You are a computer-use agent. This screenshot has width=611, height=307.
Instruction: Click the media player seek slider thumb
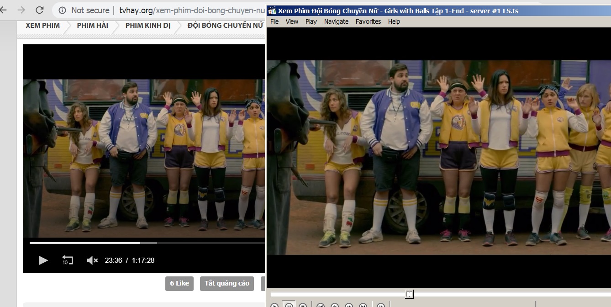410,294
